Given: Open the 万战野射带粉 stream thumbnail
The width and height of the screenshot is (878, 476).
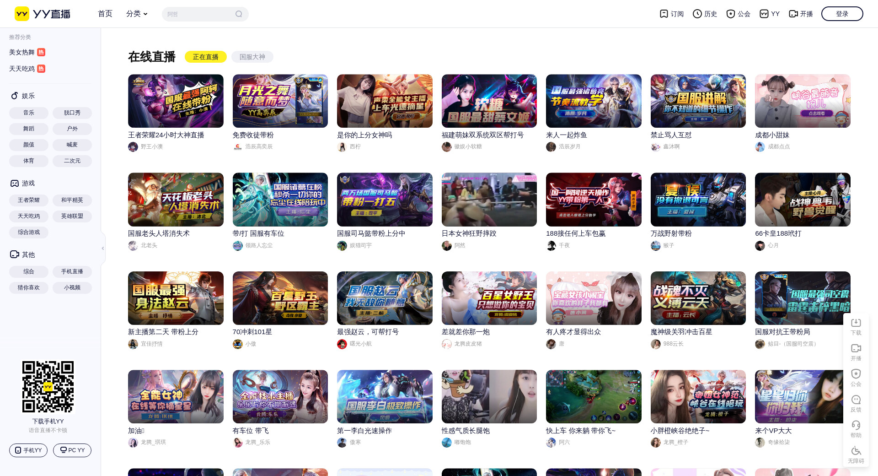Looking at the screenshot, I should tap(698, 200).
